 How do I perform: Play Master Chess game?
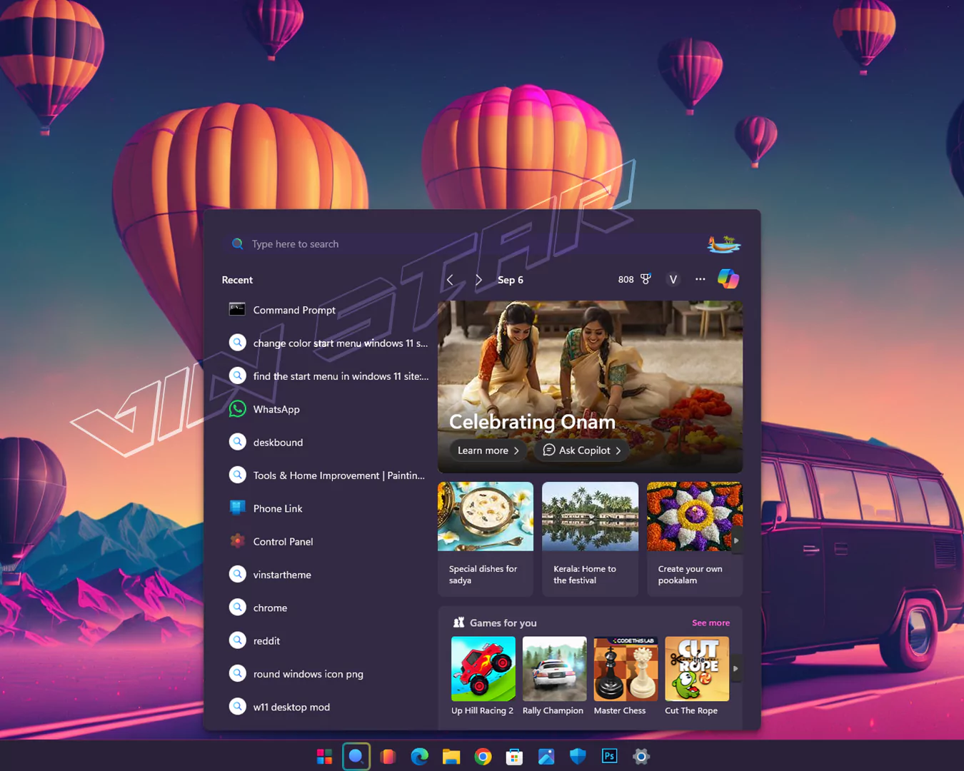coord(625,675)
